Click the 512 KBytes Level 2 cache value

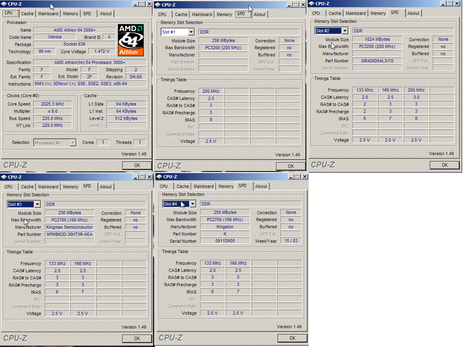click(x=126, y=118)
